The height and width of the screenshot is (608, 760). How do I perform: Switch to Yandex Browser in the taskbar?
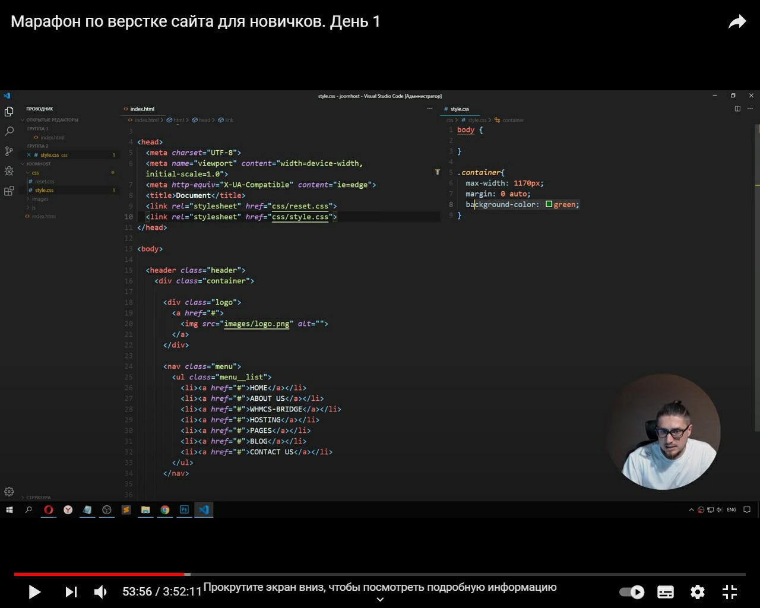[x=68, y=509]
